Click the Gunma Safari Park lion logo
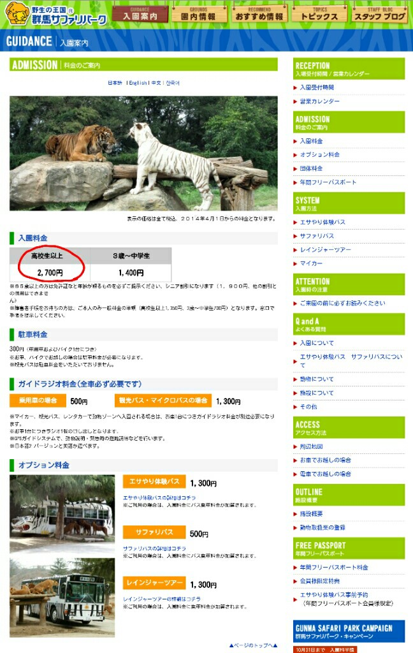This screenshot has height=653, width=413. pyautogui.click(x=17, y=13)
